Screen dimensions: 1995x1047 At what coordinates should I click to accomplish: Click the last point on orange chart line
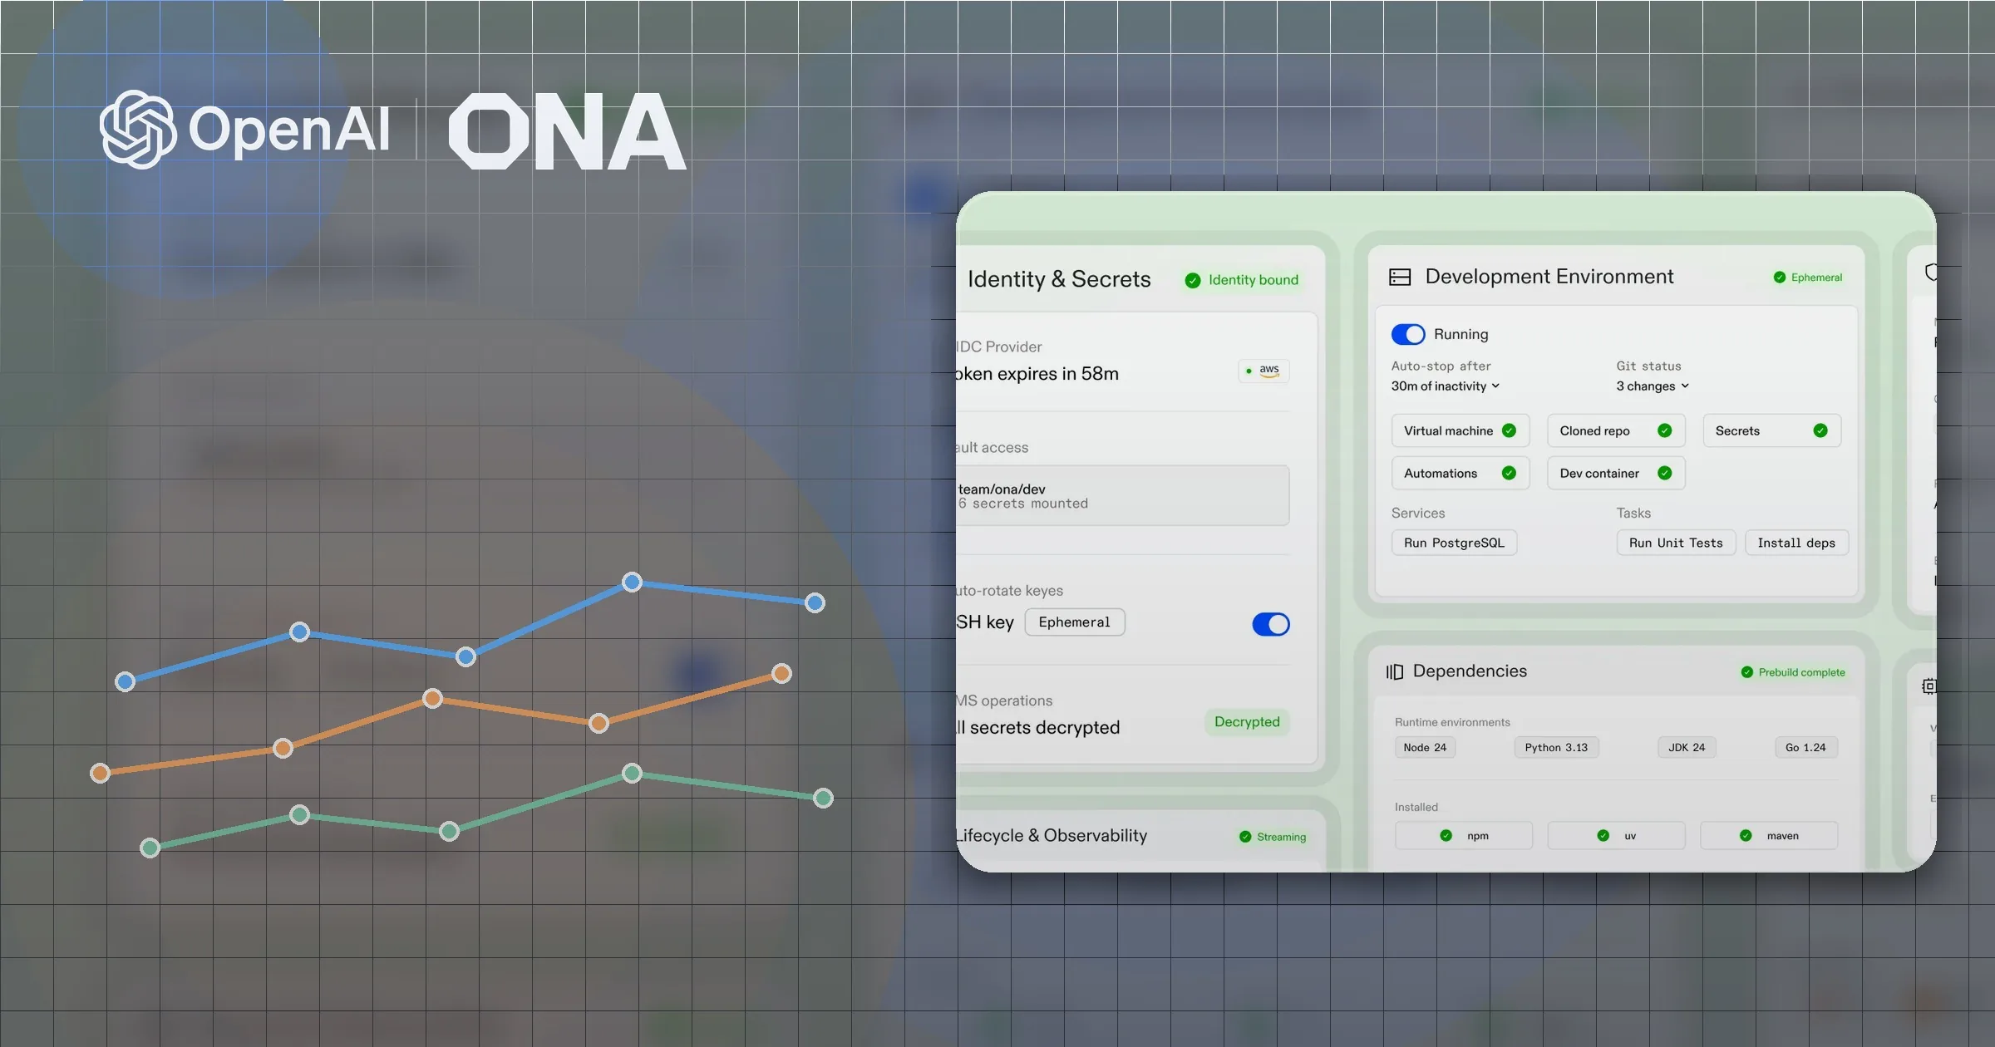[781, 673]
